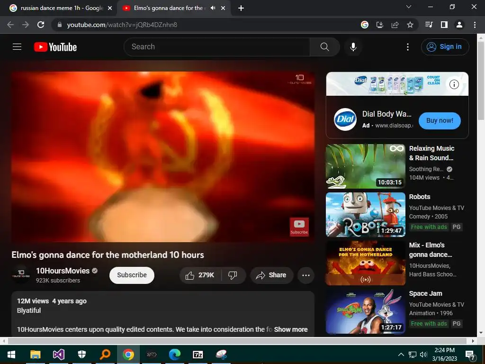This screenshot has width=485, height=364.
Task: Reload the page
Action: coord(41,25)
